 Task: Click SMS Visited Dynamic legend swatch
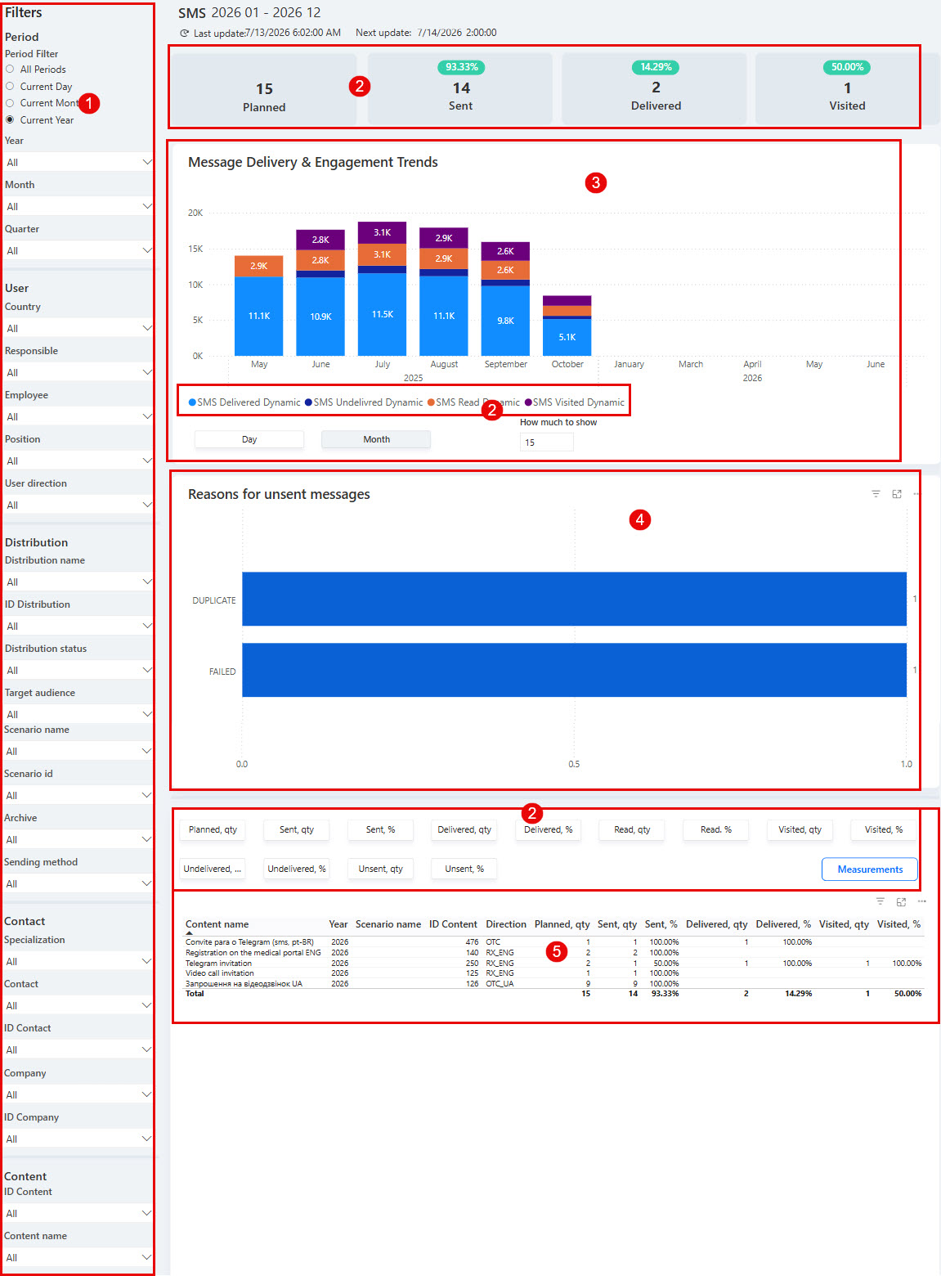tap(528, 402)
